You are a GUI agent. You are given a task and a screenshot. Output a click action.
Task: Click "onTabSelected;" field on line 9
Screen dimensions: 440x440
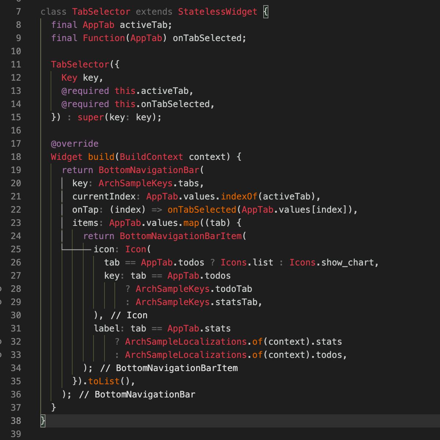(x=210, y=38)
